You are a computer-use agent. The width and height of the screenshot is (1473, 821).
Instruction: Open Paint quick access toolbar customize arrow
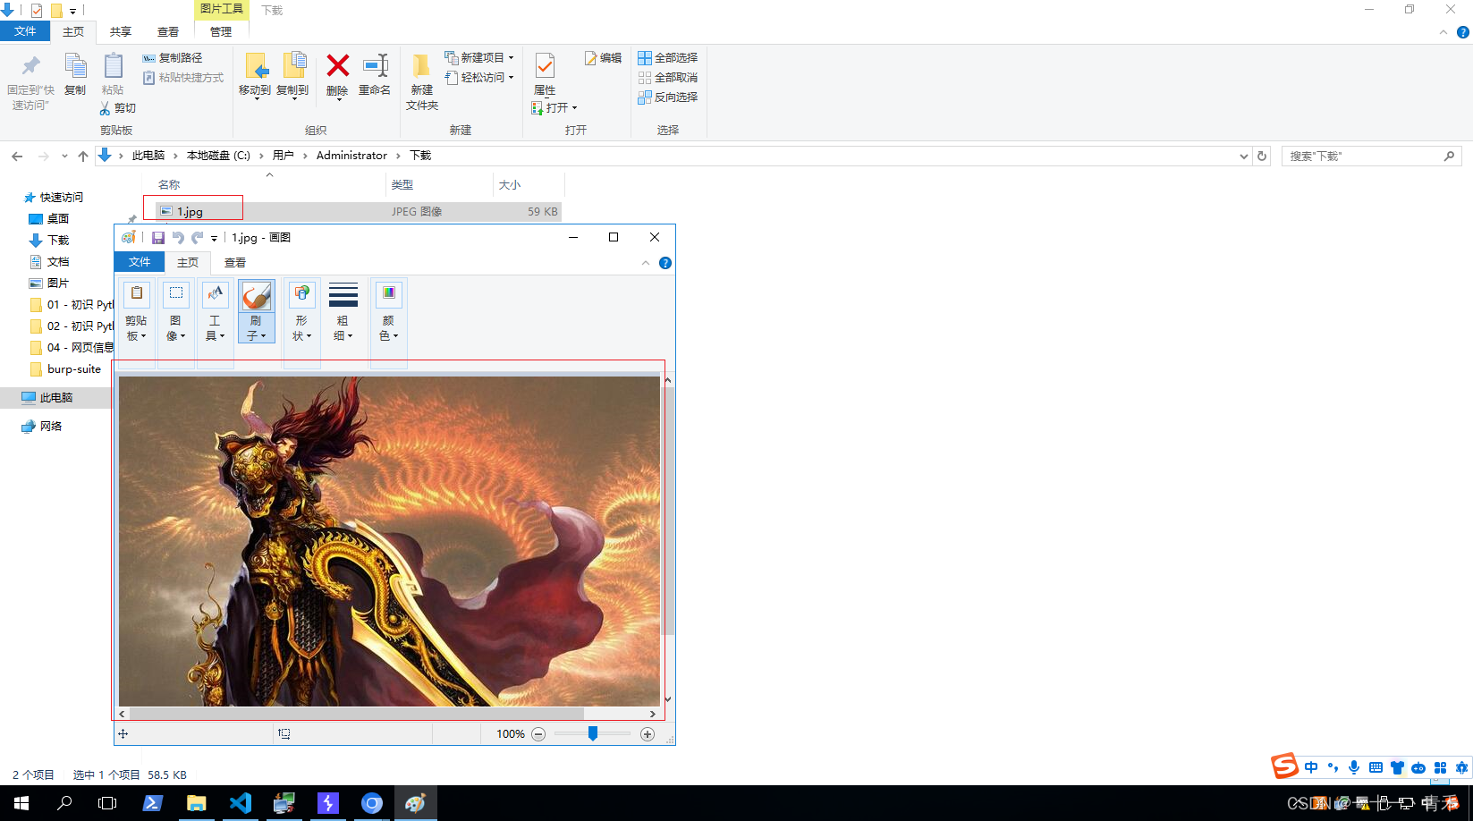click(x=214, y=239)
